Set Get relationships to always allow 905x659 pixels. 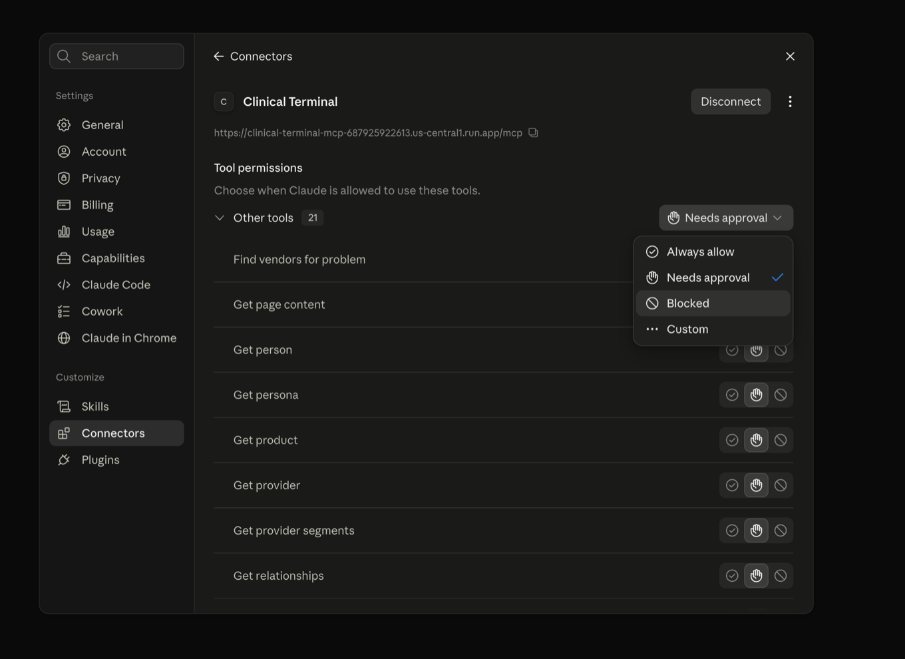pyautogui.click(x=732, y=576)
